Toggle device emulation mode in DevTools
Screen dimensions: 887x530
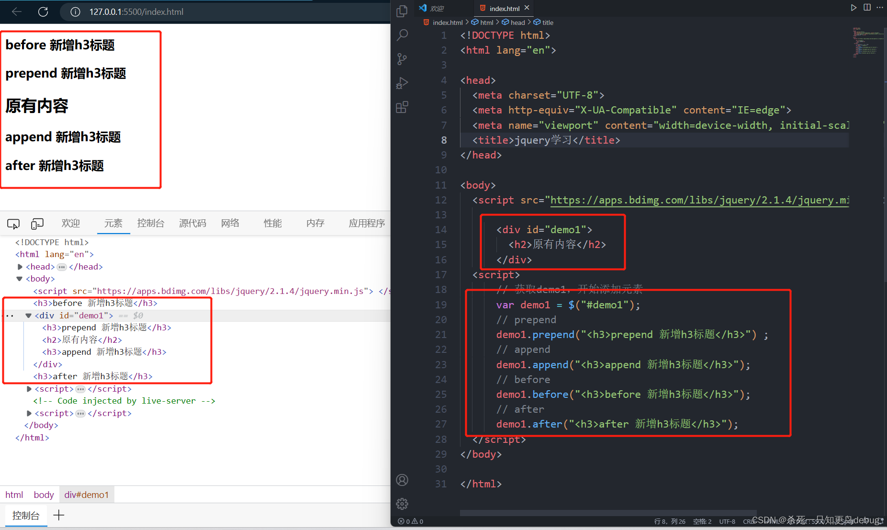coord(37,223)
